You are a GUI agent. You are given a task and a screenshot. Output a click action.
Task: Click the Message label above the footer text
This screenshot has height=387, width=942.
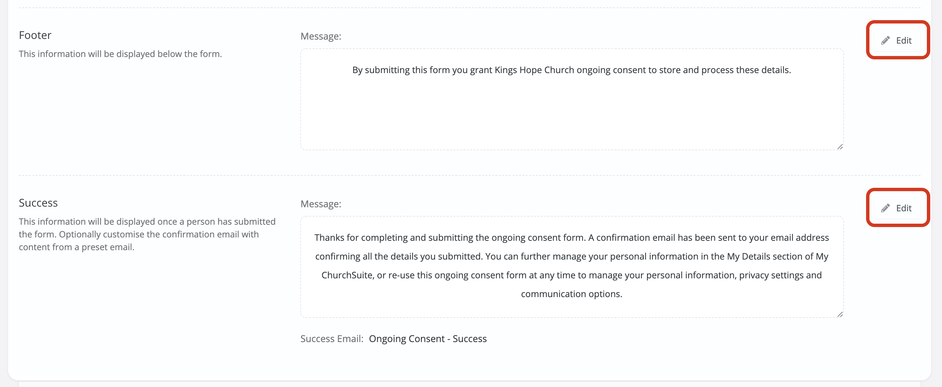click(x=320, y=36)
